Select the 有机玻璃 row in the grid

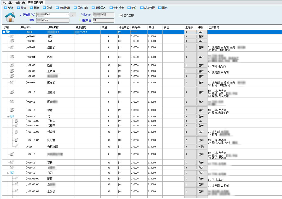(x=53, y=146)
